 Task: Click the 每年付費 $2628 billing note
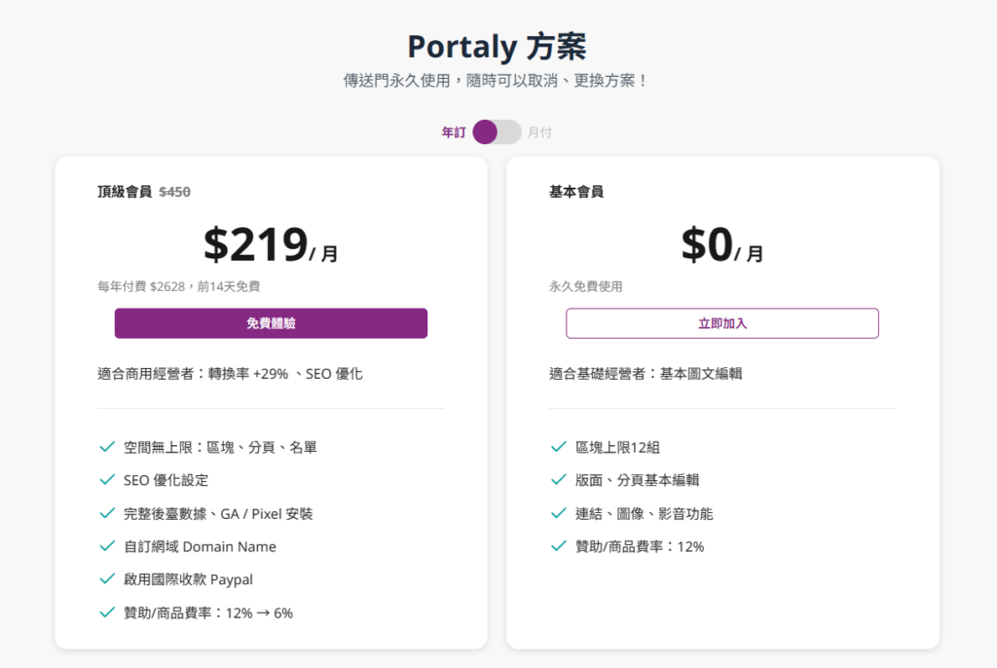click(x=179, y=286)
